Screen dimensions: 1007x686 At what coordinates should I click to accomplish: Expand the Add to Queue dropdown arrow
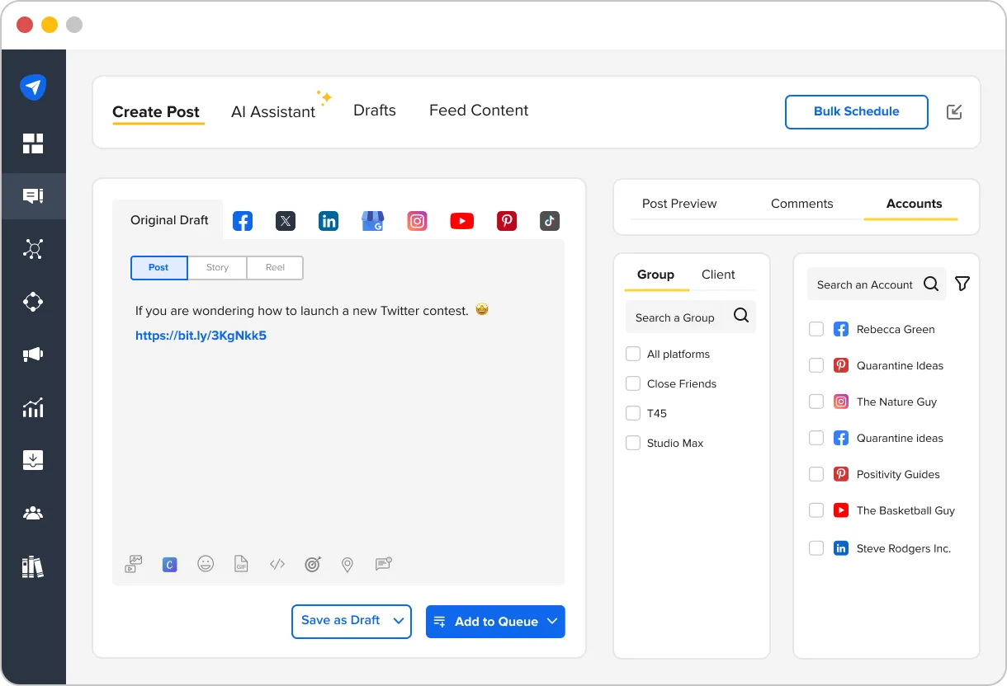point(552,622)
